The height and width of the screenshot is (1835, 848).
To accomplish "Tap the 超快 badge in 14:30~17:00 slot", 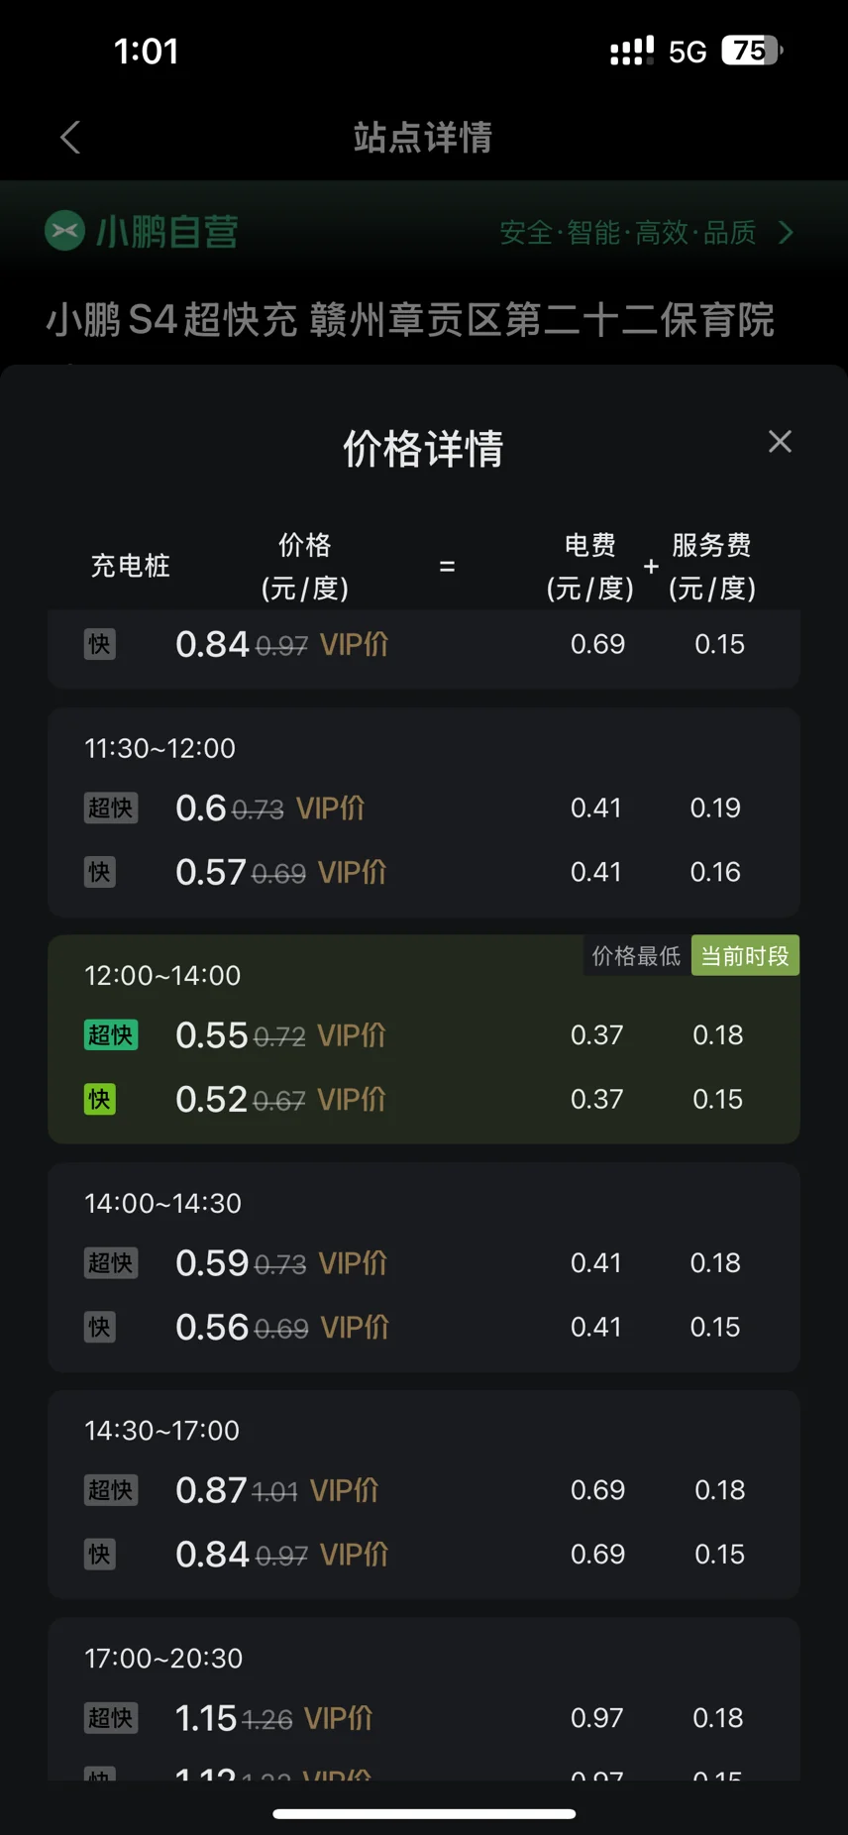I will click(111, 1490).
